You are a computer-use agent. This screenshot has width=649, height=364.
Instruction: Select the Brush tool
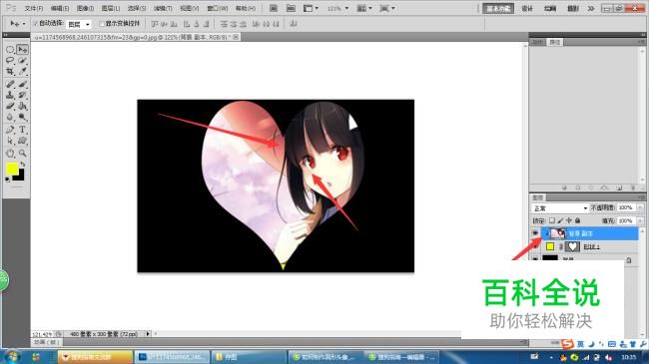tap(22, 85)
